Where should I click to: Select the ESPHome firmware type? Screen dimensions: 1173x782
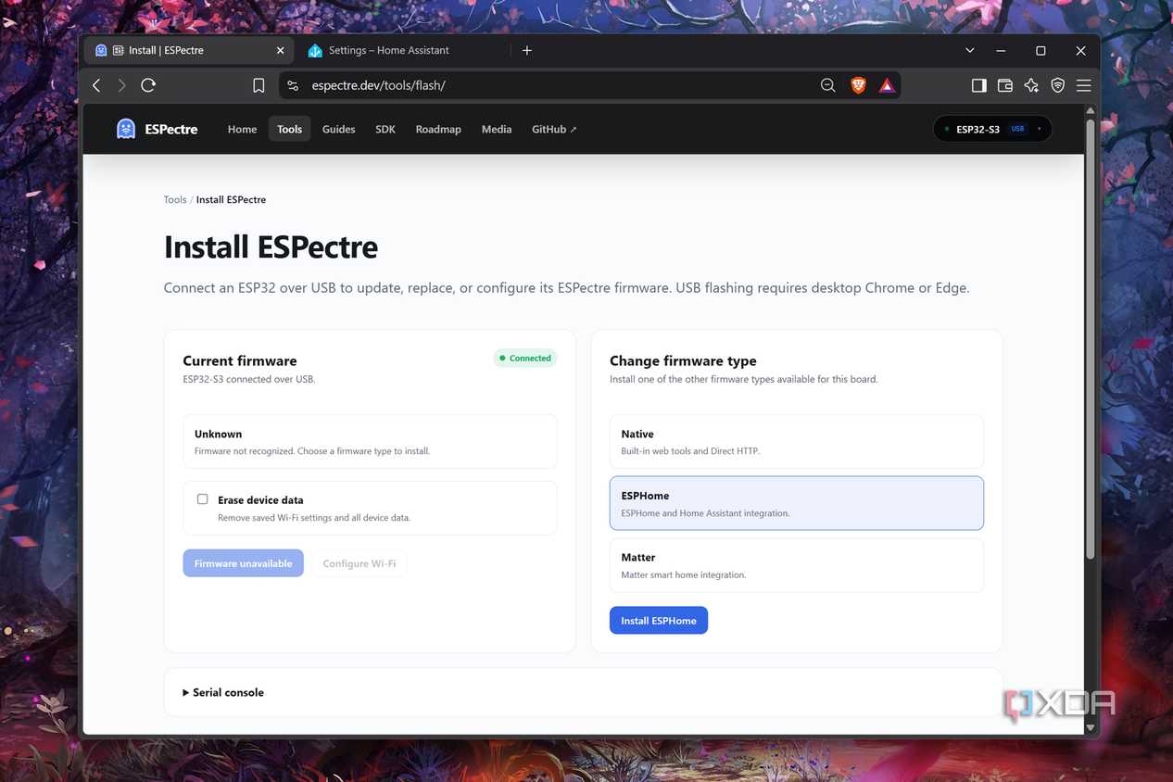click(x=797, y=503)
